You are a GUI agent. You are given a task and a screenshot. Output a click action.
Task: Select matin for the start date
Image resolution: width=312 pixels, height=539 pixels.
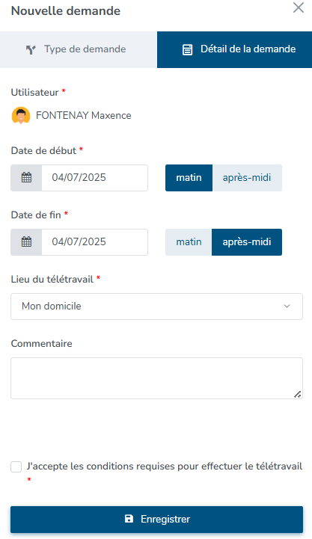tap(189, 178)
